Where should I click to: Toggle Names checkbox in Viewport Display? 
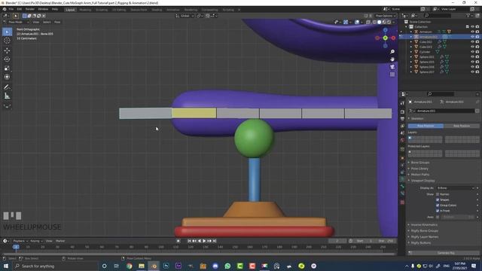click(x=438, y=194)
